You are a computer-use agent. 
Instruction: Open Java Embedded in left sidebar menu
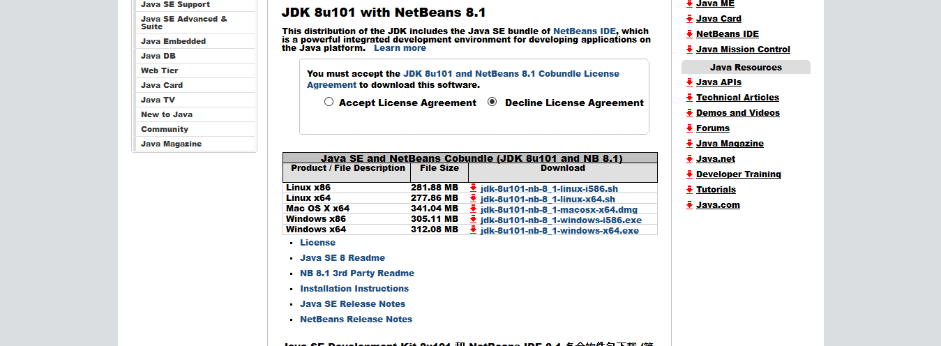pos(173,41)
